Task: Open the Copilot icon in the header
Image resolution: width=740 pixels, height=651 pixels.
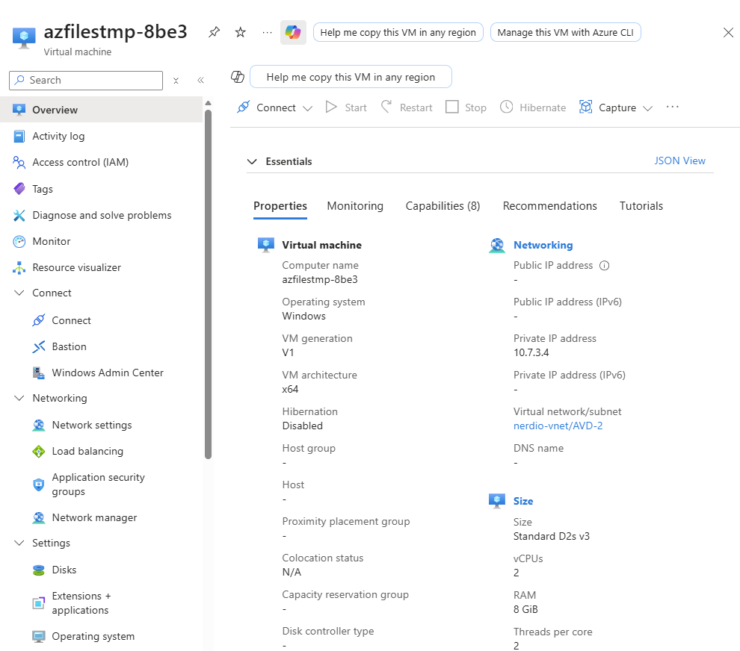Action: [293, 33]
